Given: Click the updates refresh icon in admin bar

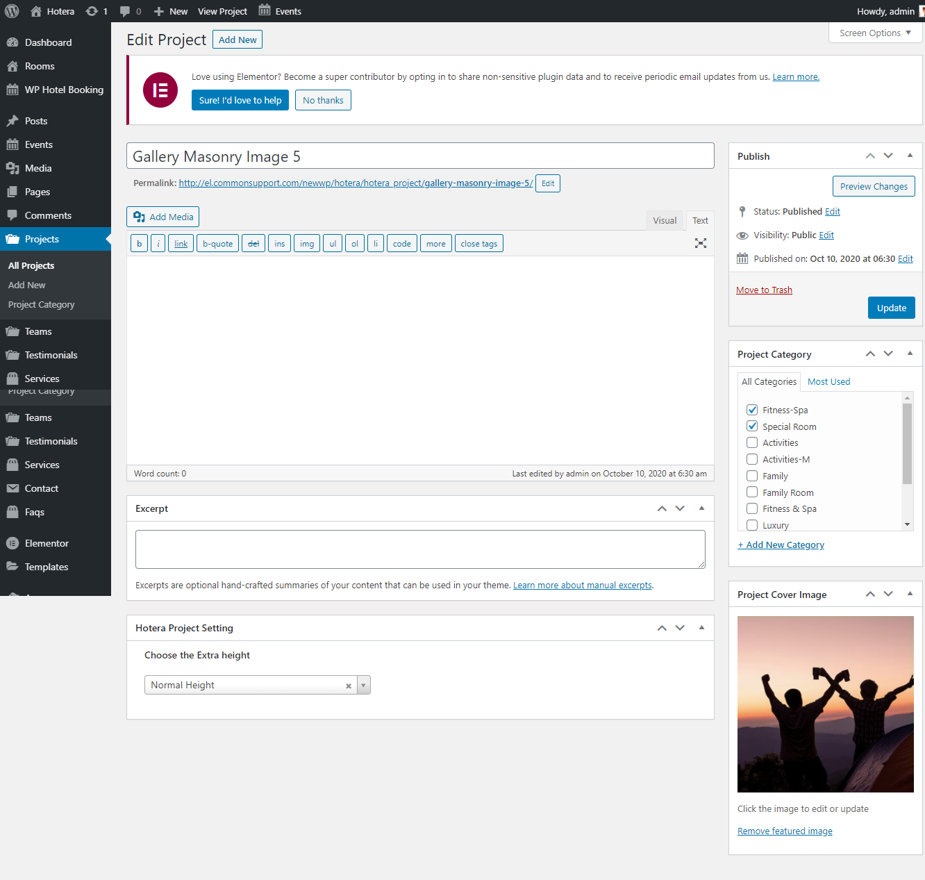Looking at the screenshot, I should [x=92, y=11].
